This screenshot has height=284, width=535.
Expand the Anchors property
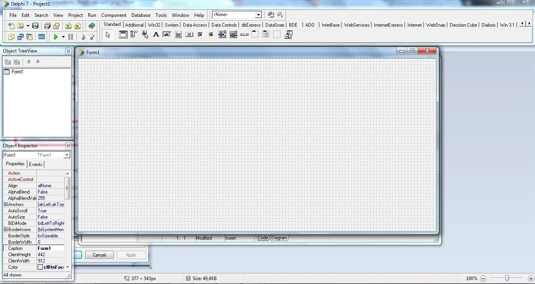pos(5,204)
